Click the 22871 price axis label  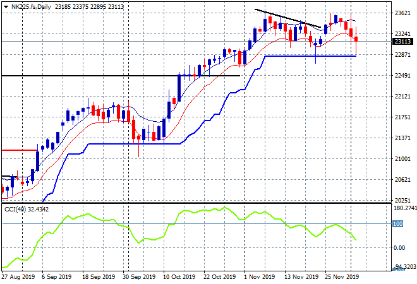tap(402, 55)
